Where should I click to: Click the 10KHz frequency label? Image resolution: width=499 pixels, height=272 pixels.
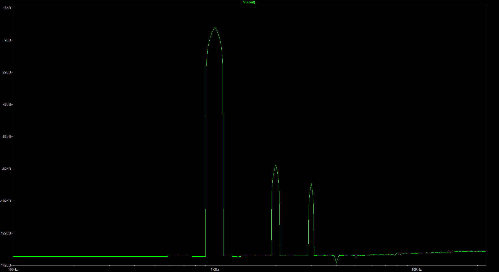tap(416, 270)
